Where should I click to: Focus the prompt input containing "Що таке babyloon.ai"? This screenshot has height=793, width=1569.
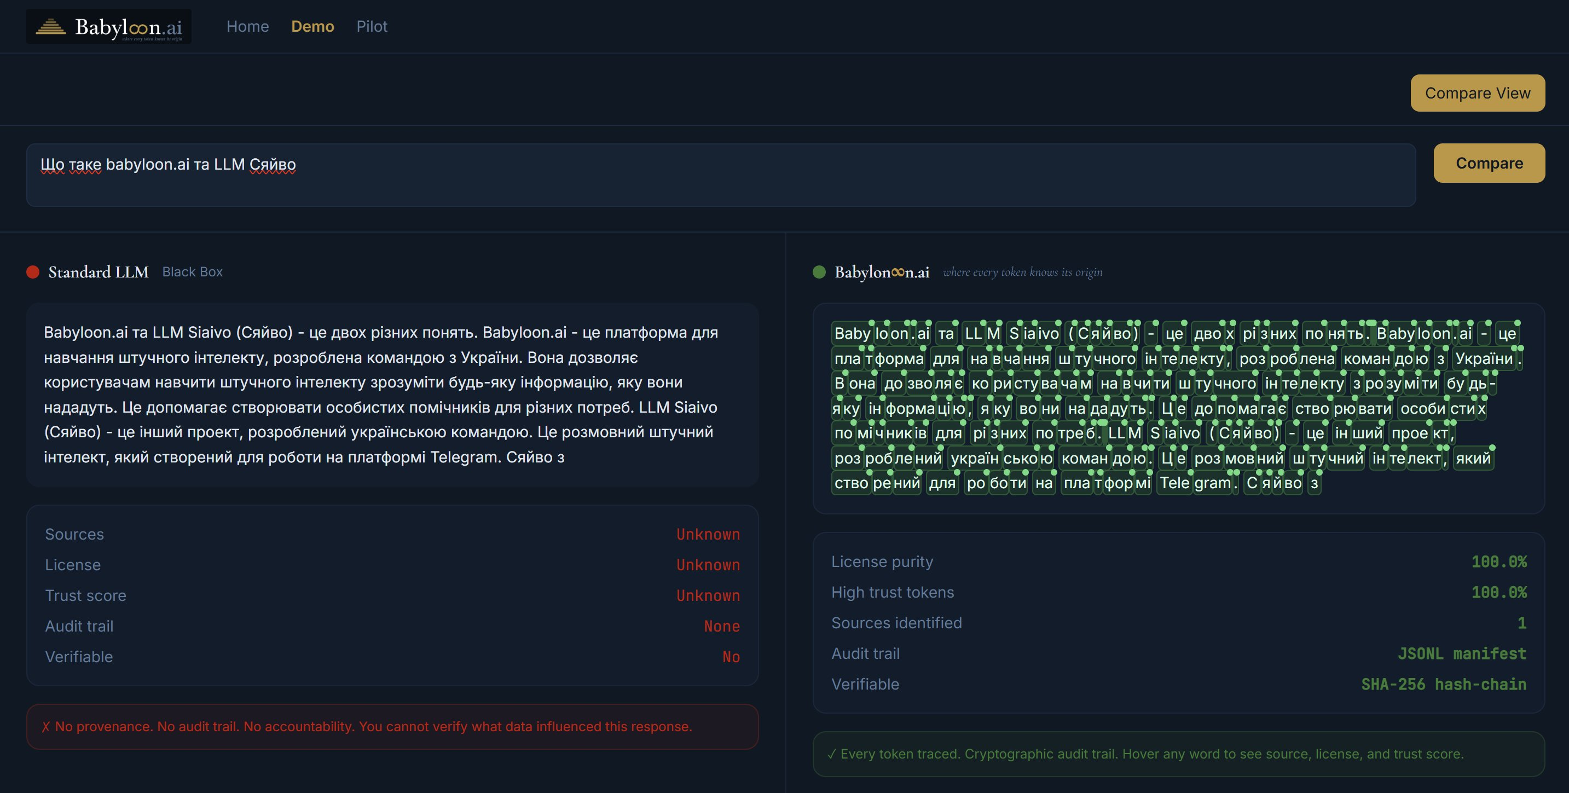(x=721, y=175)
